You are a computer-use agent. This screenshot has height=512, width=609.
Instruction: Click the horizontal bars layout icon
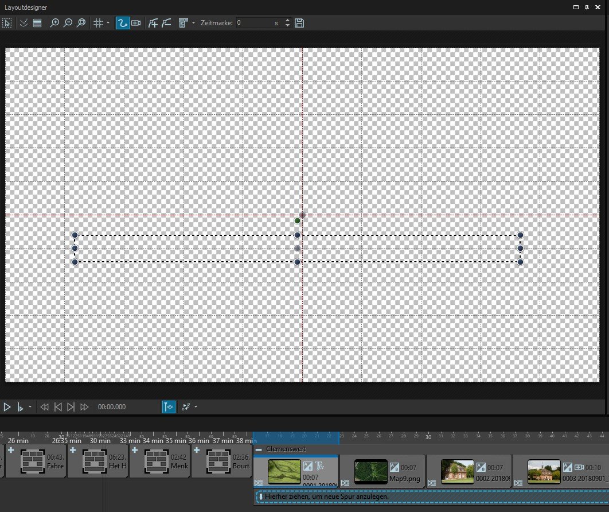point(37,23)
